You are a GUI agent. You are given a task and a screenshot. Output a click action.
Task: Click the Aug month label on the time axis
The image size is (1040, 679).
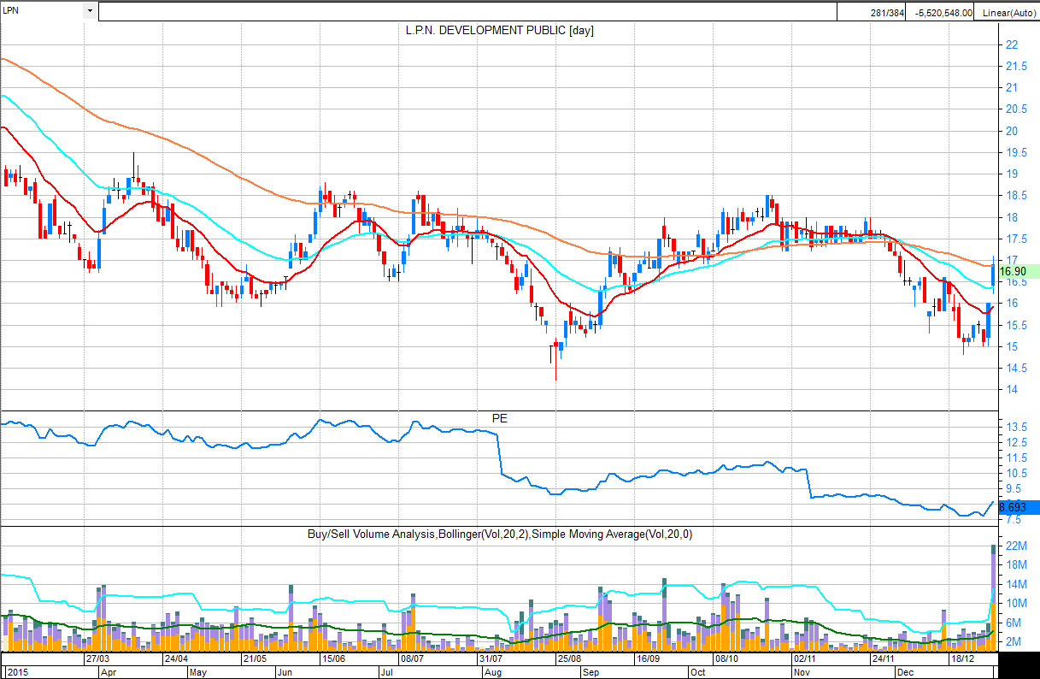click(x=494, y=672)
